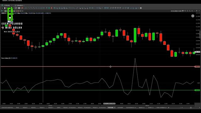
Task: Select the pencil drawing tool
Action: (x=16, y=8)
